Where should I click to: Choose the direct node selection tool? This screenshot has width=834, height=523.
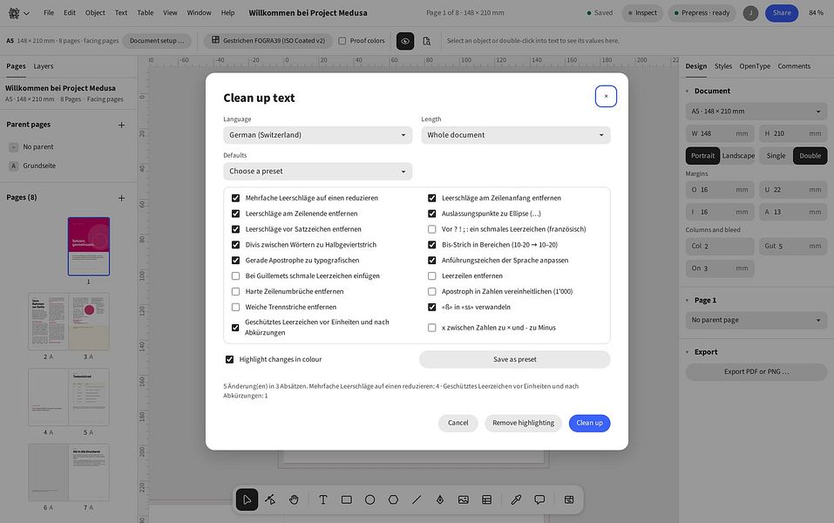pos(270,499)
